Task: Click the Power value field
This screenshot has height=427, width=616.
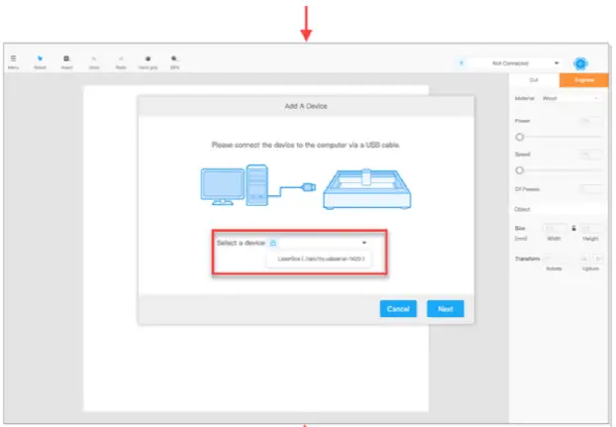Action: [x=590, y=121]
